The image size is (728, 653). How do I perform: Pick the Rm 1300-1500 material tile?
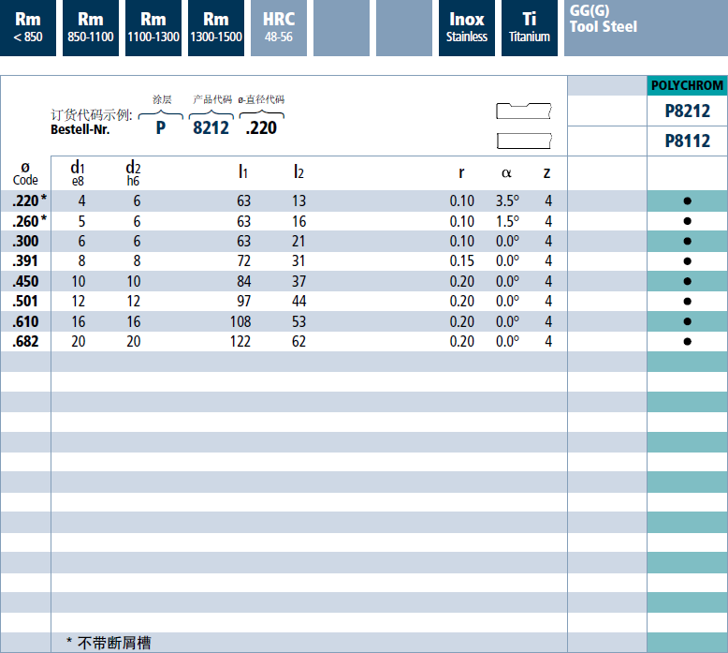pos(216,28)
